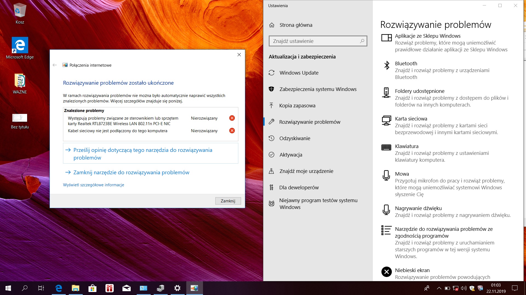Select Zabezpieczenia systemu Windows in sidebar
The height and width of the screenshot is (295, 526).
[x=318, y=89]
